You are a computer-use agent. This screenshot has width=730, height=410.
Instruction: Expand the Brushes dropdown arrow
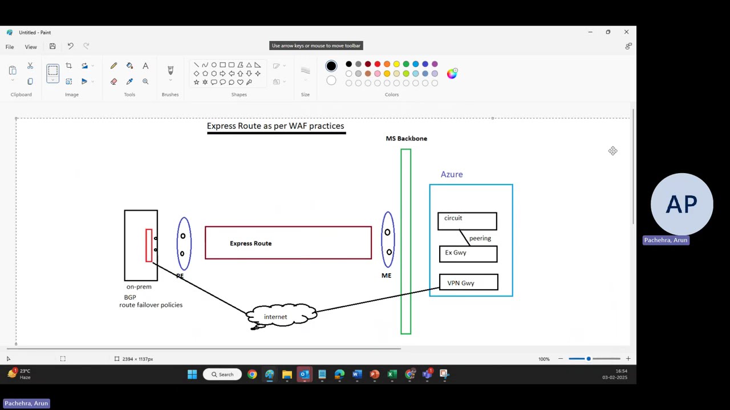[170, 81]
